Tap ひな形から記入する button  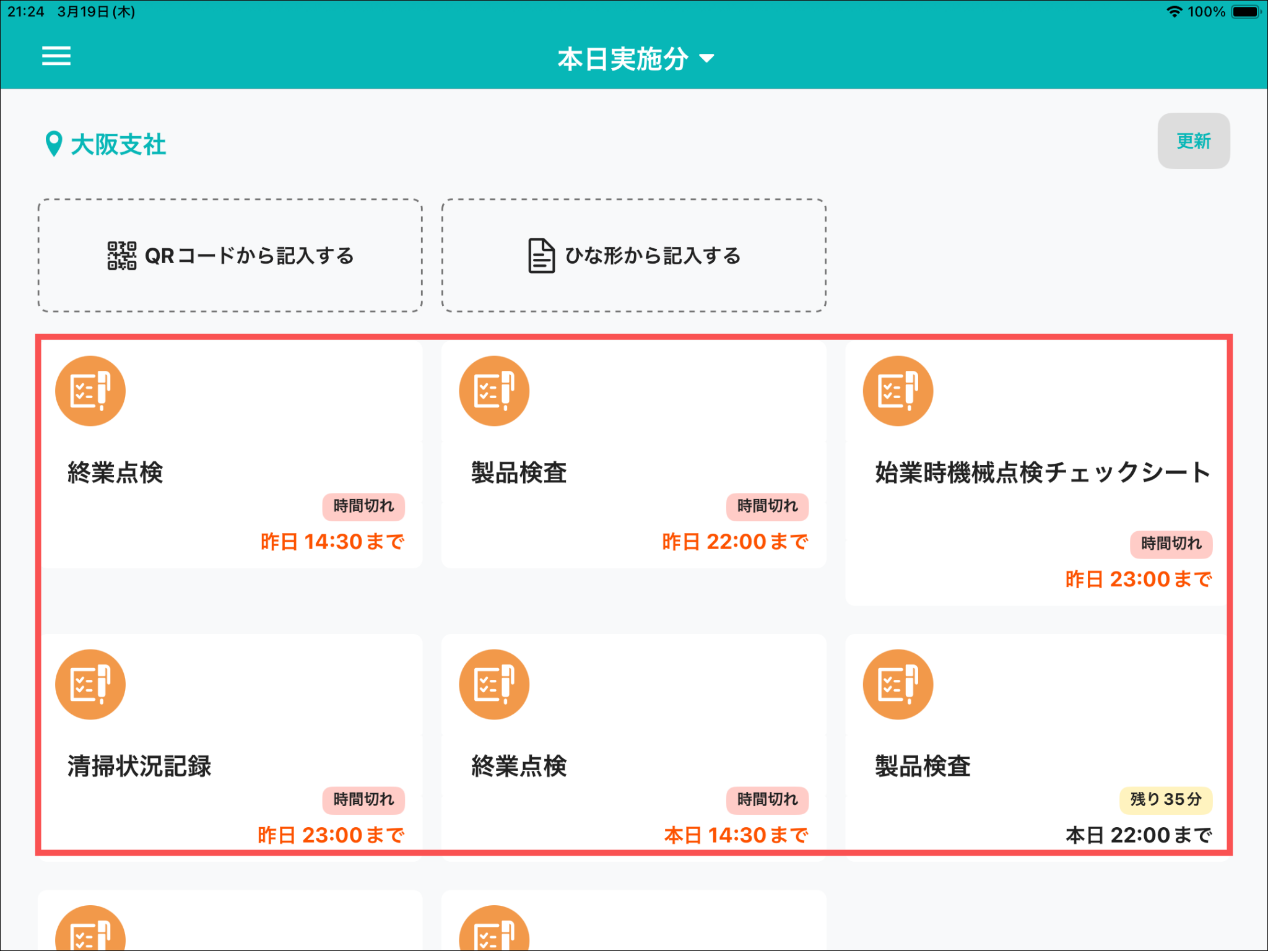[633, 255]
